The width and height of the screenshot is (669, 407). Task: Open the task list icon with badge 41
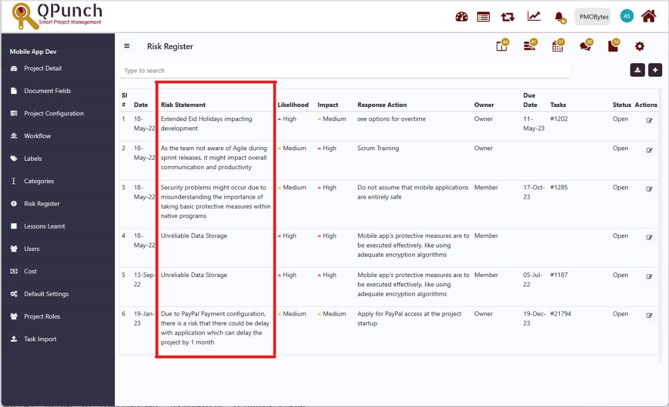tap(529, 46)
